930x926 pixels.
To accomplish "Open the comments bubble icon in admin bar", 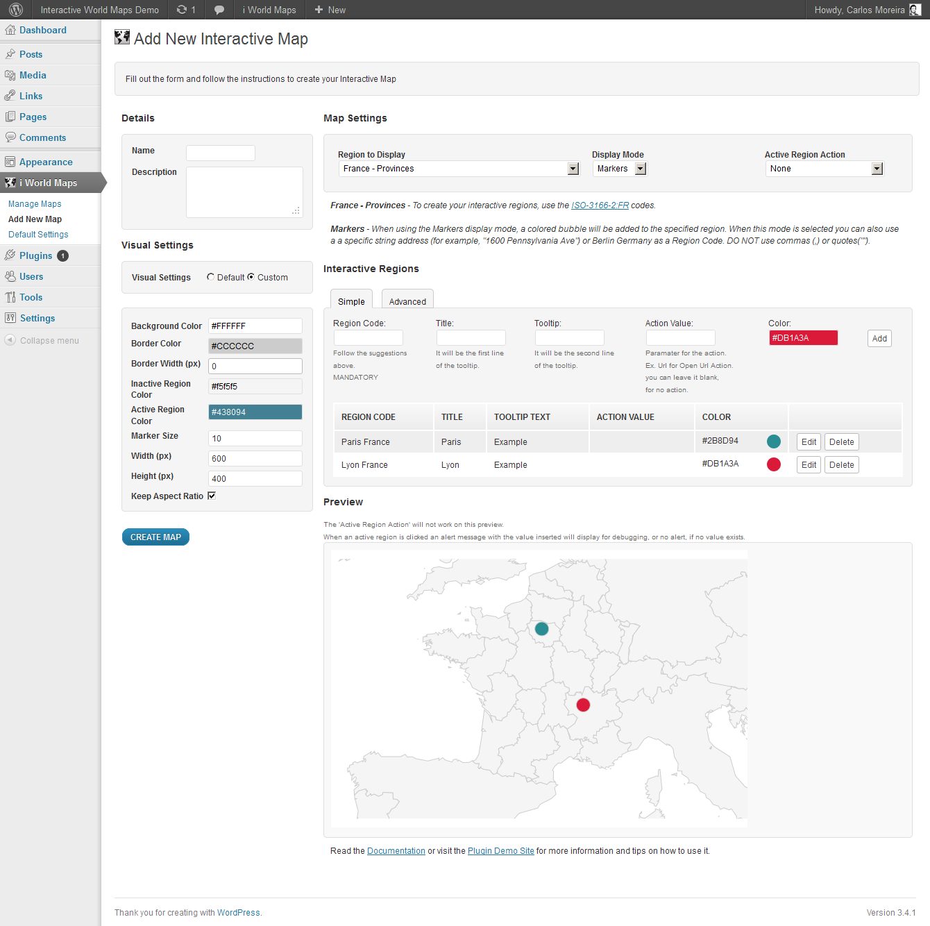I will click(219, 10).
